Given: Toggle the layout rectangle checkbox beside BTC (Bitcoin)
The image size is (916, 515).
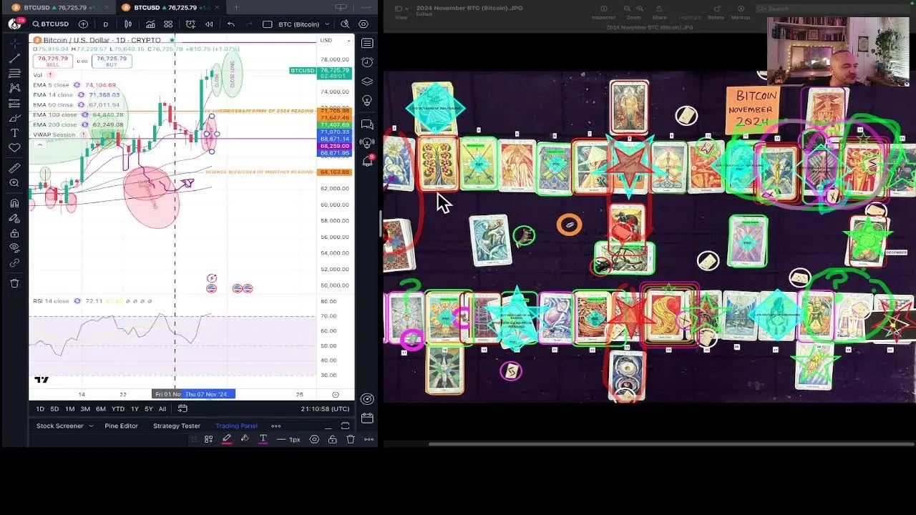Looking at the screenshot, I should 267,24.
